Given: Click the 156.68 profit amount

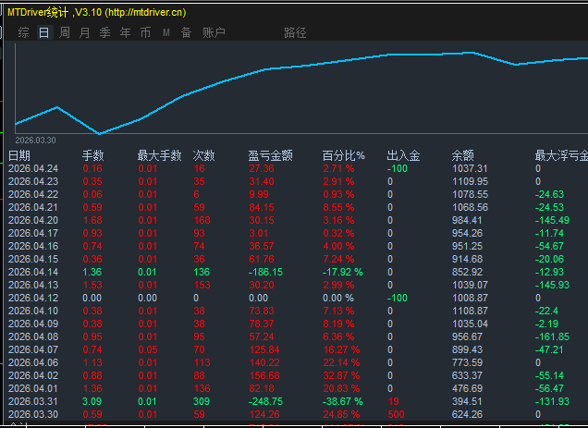Looking at the screenshot, I should (264, 375).
